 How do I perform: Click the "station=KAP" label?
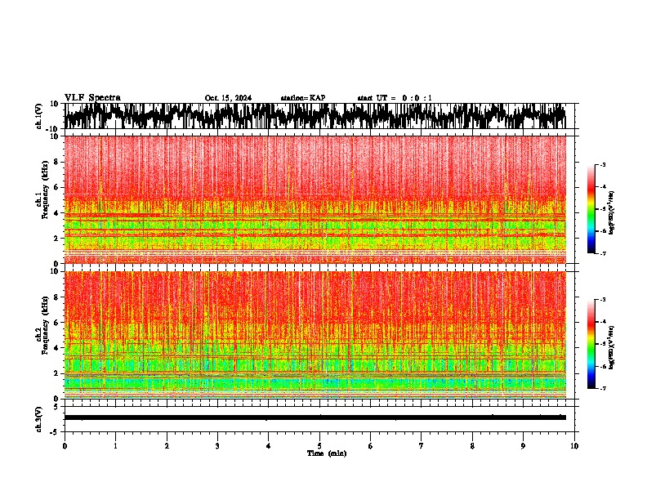pyautogui.click(x=303, y=98)
